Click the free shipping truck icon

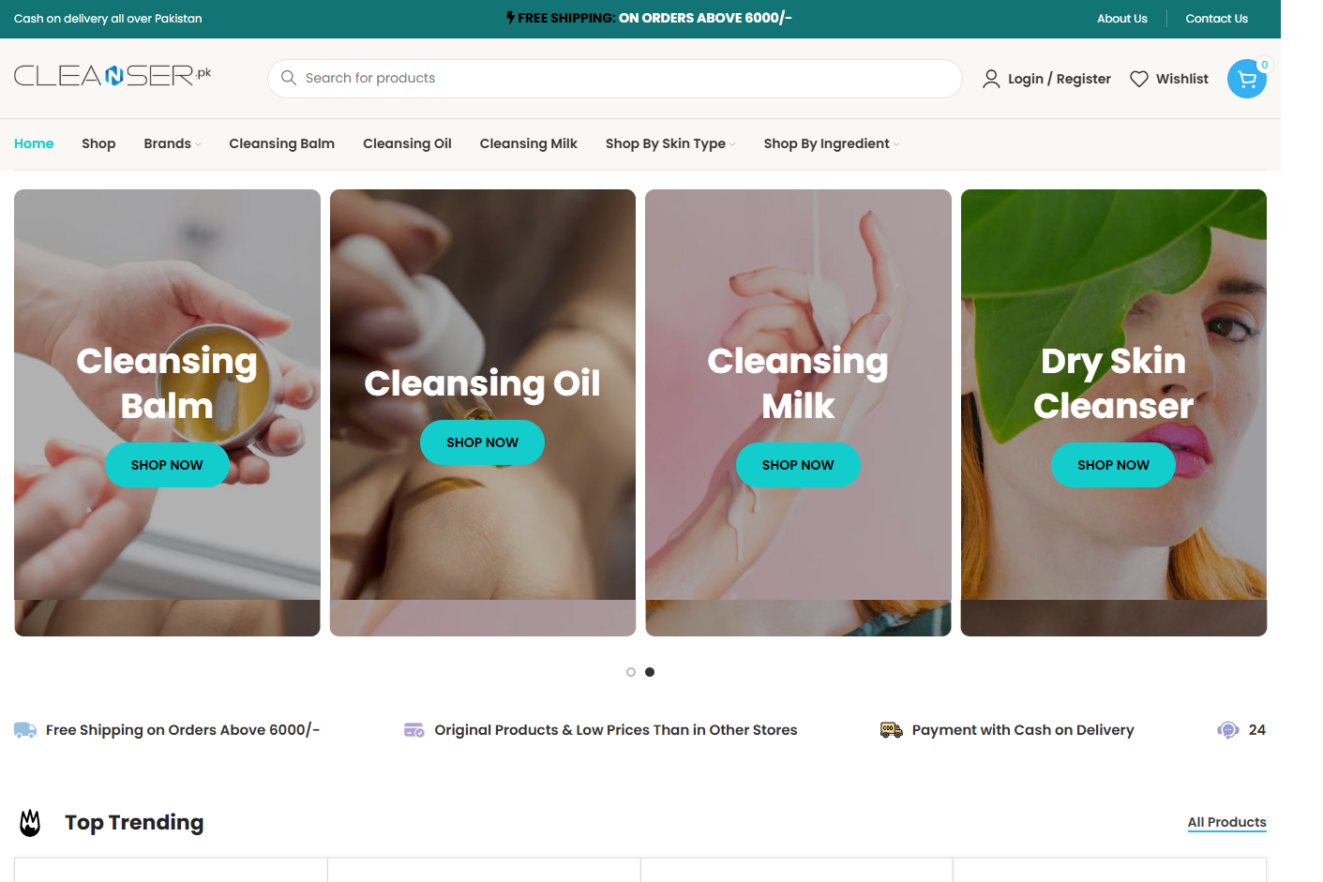(x=25, y=730)
